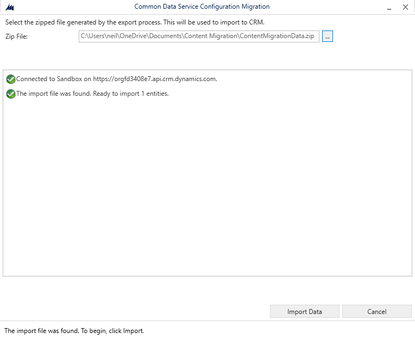Open file browser with the ellipsis button
The width and height of the screenshot is (415, 339).
pos(327,36)
